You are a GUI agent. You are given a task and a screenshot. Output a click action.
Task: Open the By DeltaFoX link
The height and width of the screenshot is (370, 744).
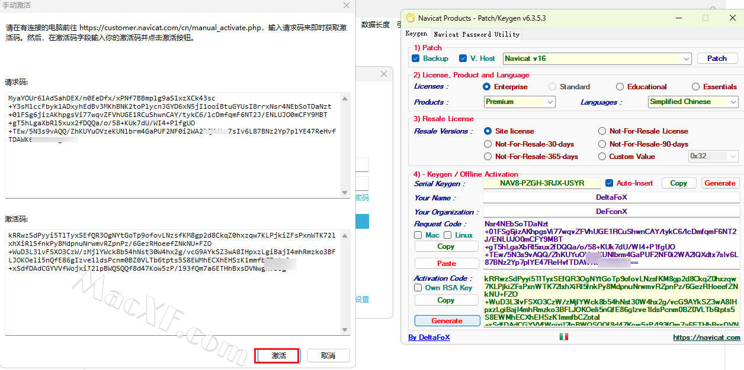[x=429, y=337]
